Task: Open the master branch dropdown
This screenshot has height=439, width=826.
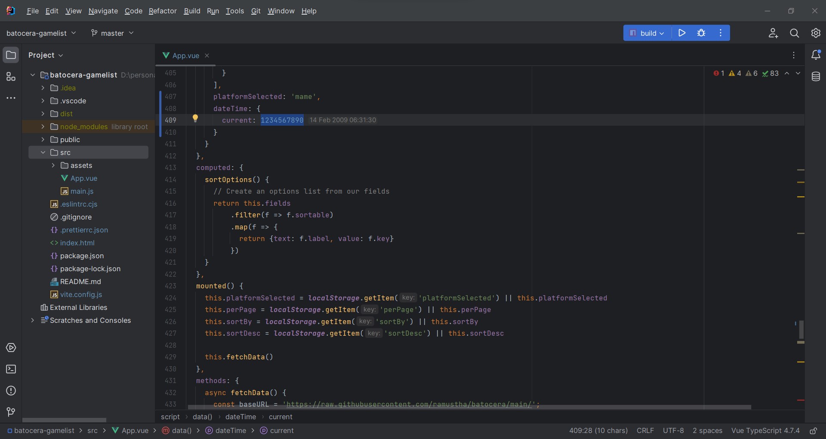Action: coord(112,33)
